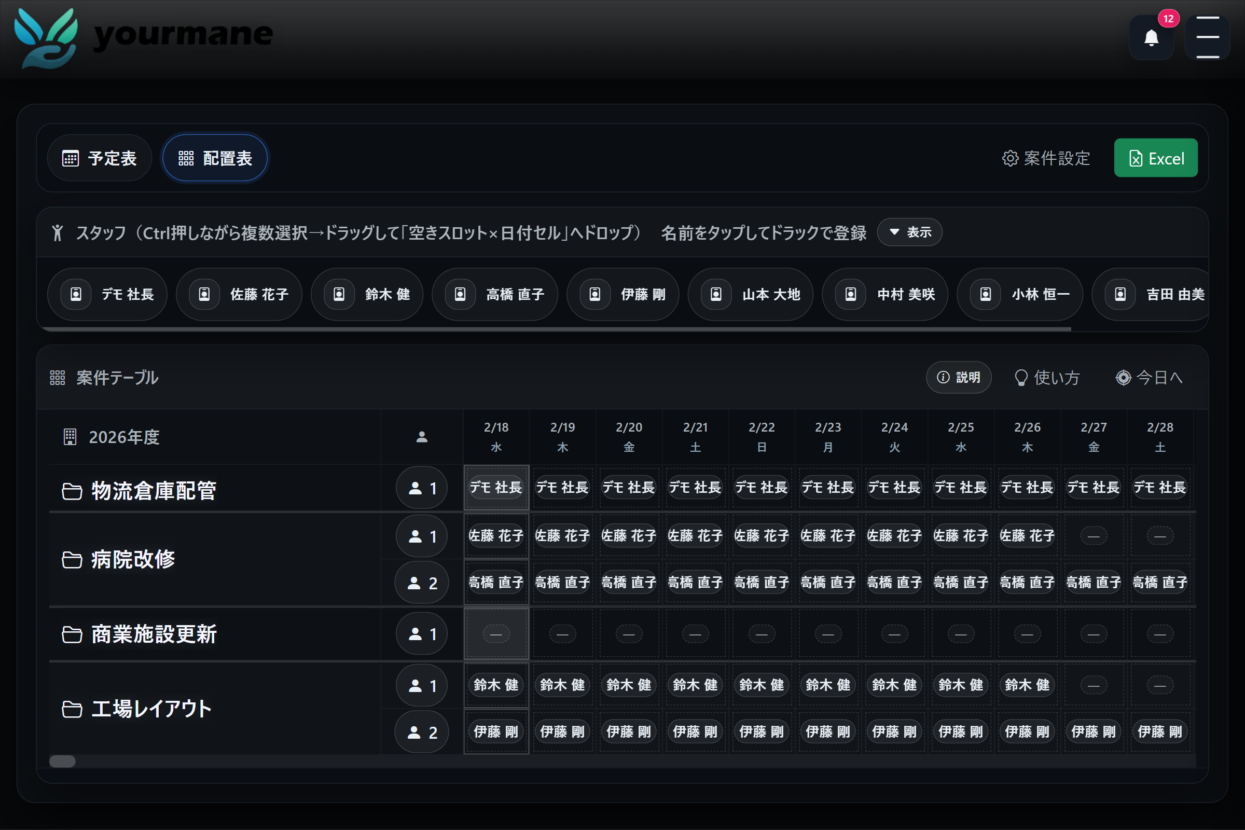Export with the green Excel button
The width and height of the screenshot is (1245, 830).
pyautogui.click(x=1155, y=158)
